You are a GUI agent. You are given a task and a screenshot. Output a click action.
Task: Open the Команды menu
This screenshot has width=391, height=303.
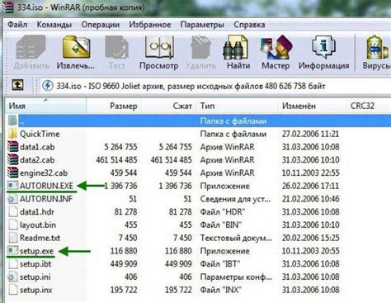[x=54, y=25]
